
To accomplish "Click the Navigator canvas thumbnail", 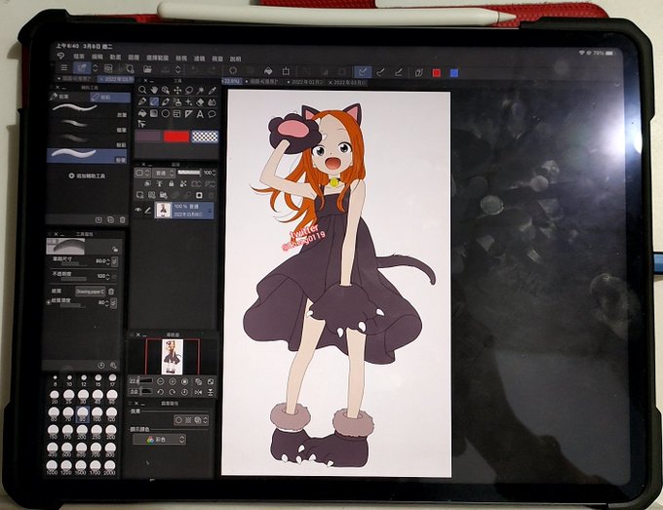I will click(173, 357).
